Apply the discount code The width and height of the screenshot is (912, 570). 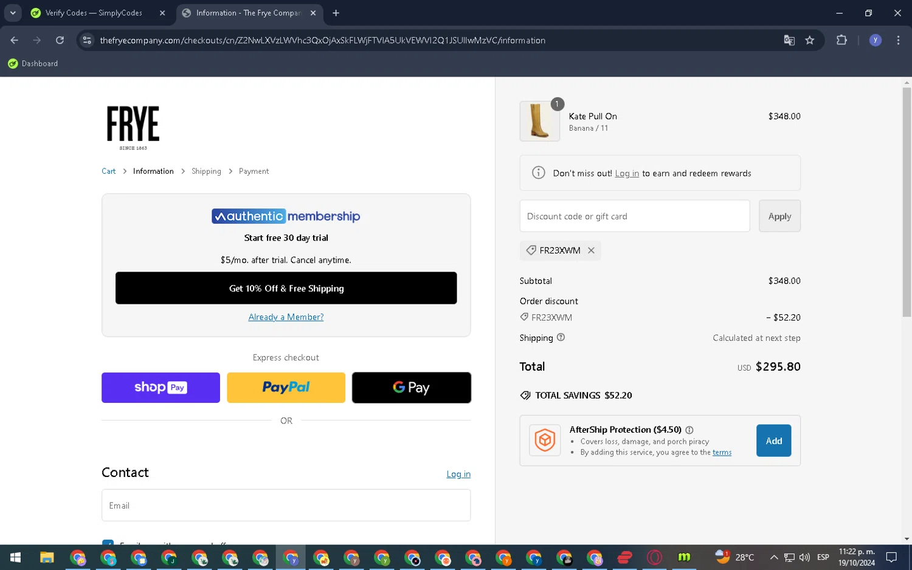[x=779, y=216]
